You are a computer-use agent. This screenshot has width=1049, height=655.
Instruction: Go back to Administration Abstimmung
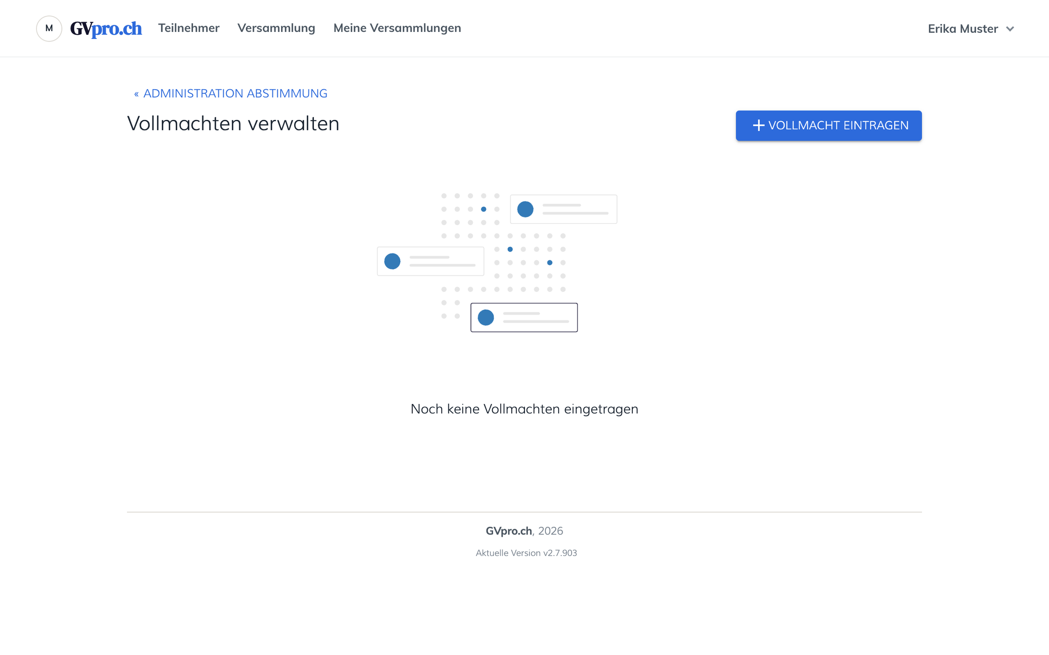(x=230, y=93)
